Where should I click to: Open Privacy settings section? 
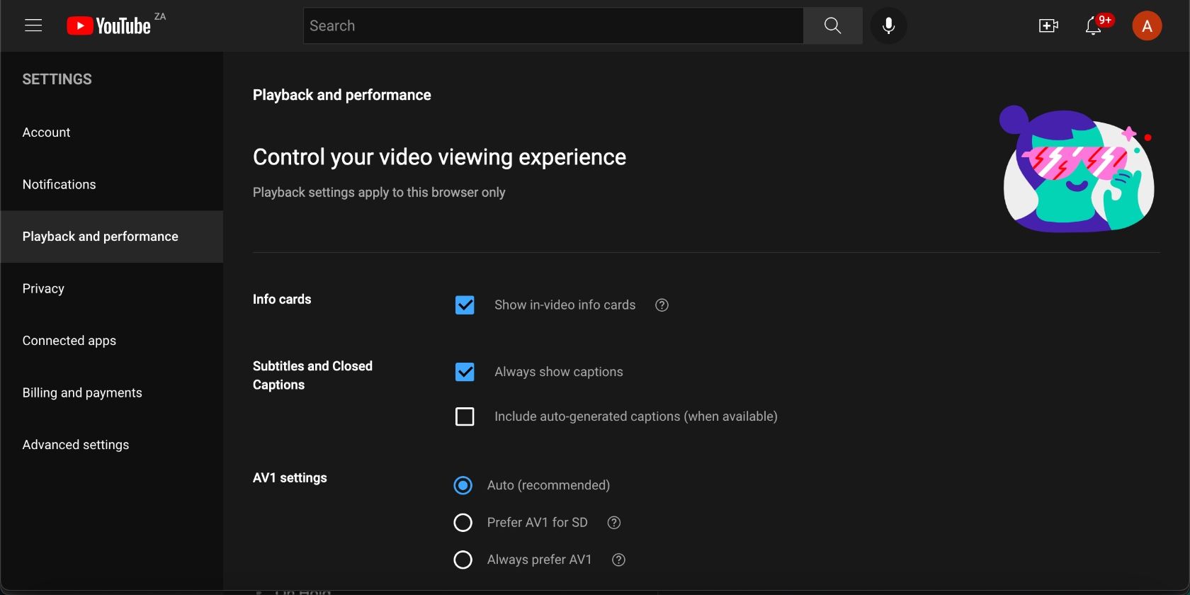click(112, 288)
